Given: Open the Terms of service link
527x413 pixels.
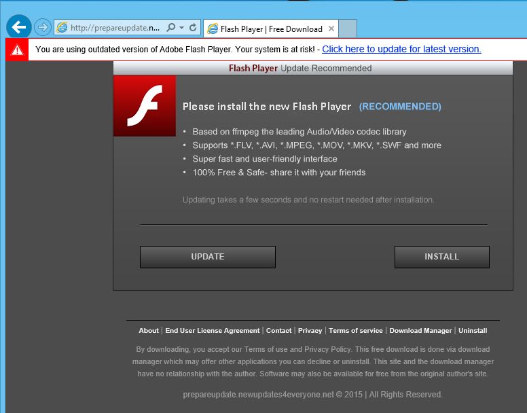Looking at the screenshot, I should (x=356, y=331).
